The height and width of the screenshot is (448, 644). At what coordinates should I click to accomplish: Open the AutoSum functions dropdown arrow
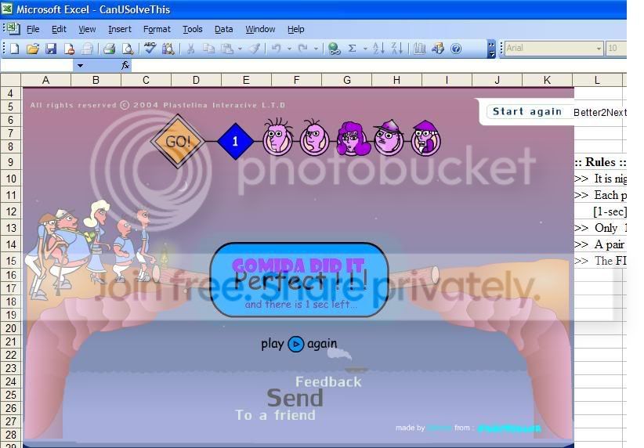click(365, 49)
